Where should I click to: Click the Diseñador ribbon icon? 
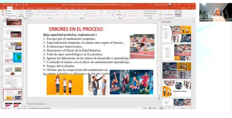pyautogui.click(x=178, y=13)
